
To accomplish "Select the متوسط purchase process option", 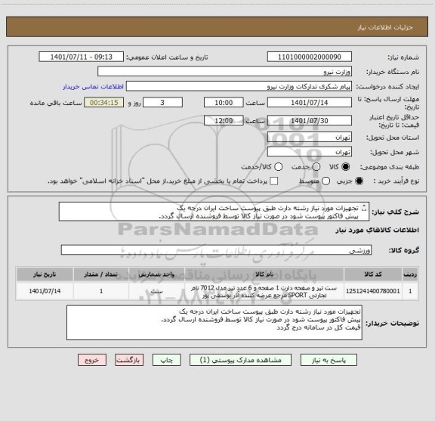I will pos(325,181).
